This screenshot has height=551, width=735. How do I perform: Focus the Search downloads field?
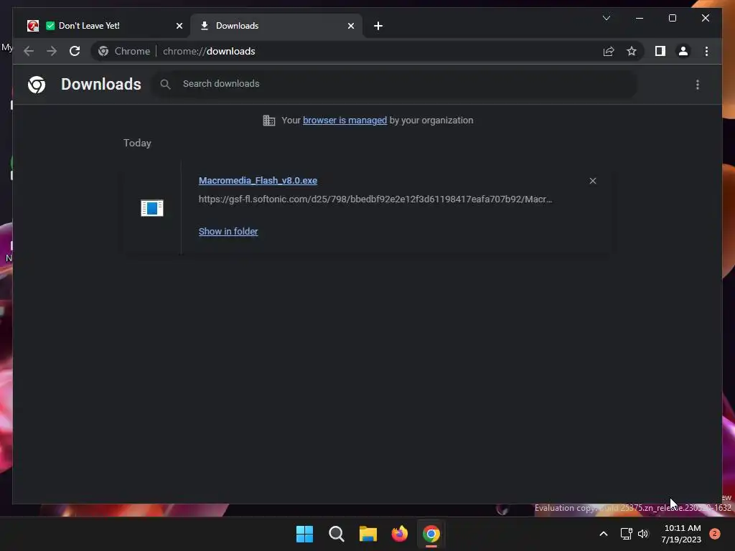click(394, 84)
